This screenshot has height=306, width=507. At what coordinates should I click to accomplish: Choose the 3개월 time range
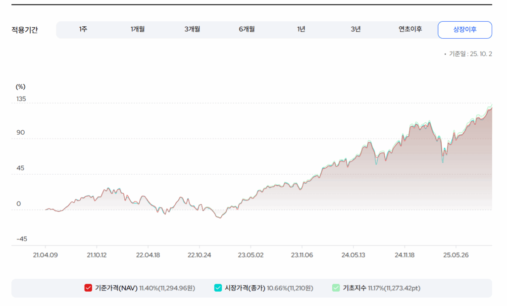(x=192, y=30)
